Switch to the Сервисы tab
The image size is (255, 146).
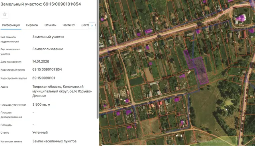[32, 25]
